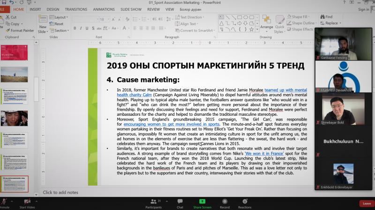
Task: Follow 'teamed up with mental' hyperlink
Action: pyautogui.click(x=285, y=90)
